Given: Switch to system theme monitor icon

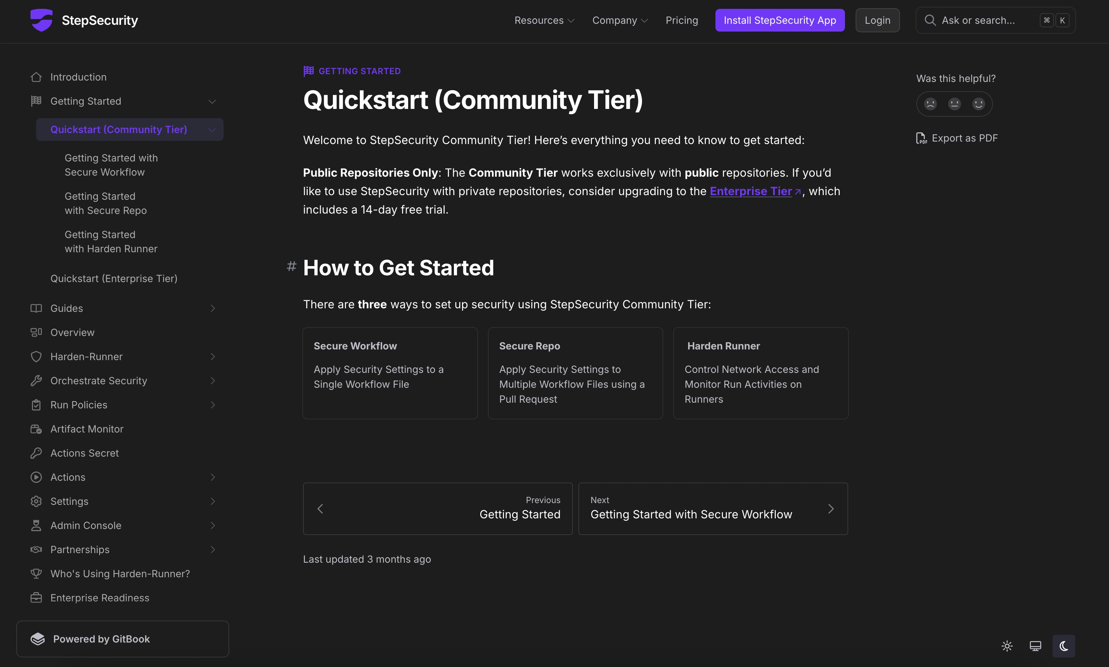Looking at the screenshot, I should pos(1035,646).
